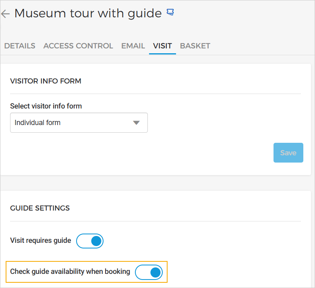The height and width of the screenshot is (288, 315).
Task: Click the "VISITOR INFO FORM" heading
Action: (46, 81)
